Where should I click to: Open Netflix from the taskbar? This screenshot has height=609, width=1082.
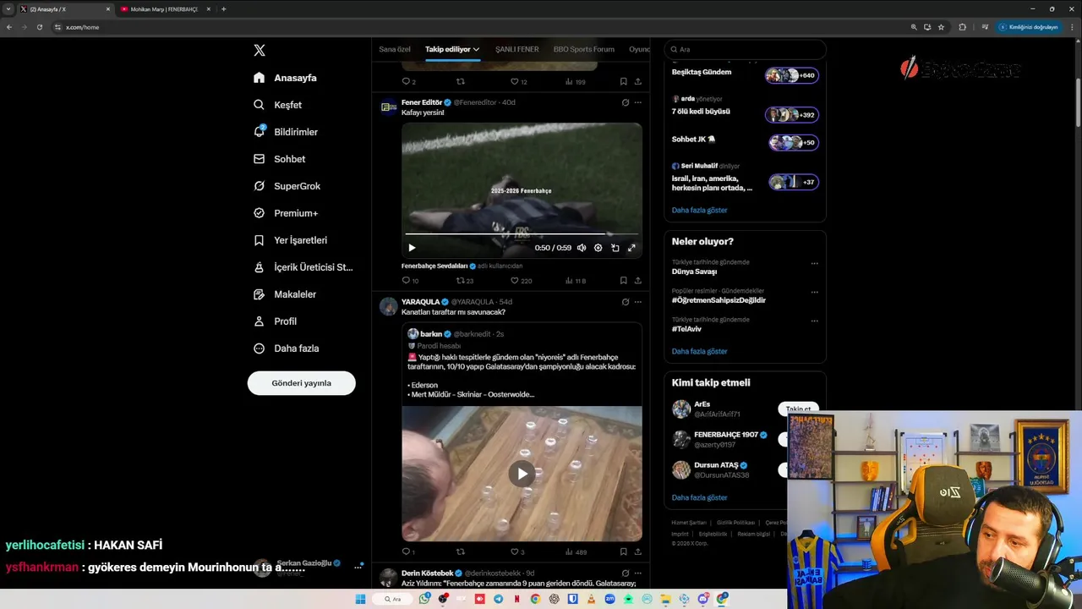pyautogui.click(x=516, y=599)
